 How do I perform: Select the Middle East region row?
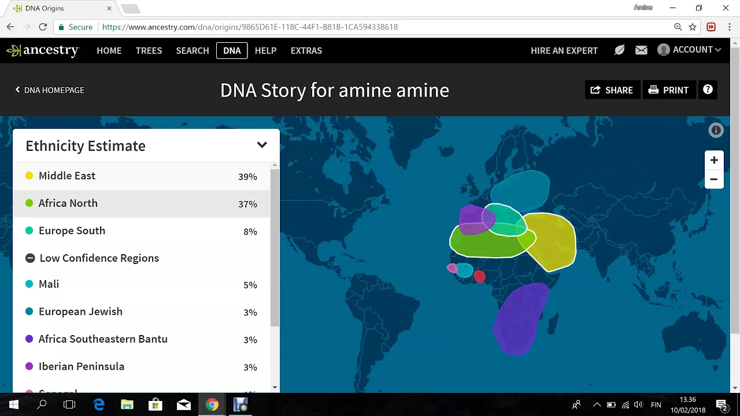coord(141,176)
